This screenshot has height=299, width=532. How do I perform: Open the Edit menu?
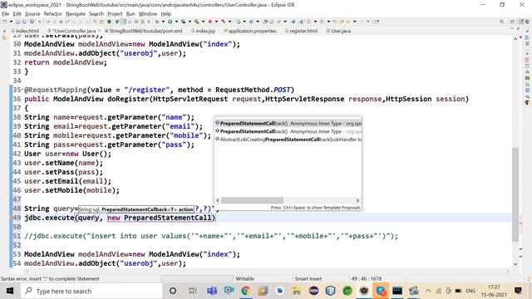[x=17, y=14]
